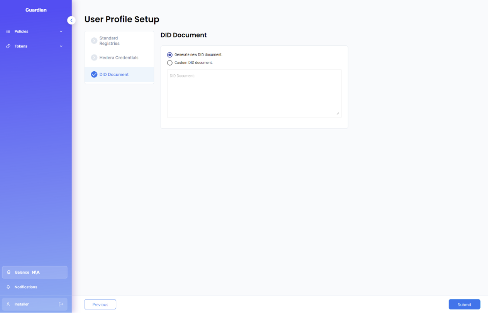Click the Tokens icon in sidebar
Viewport: 488px width, 313px height.
(x=8, y=46)
